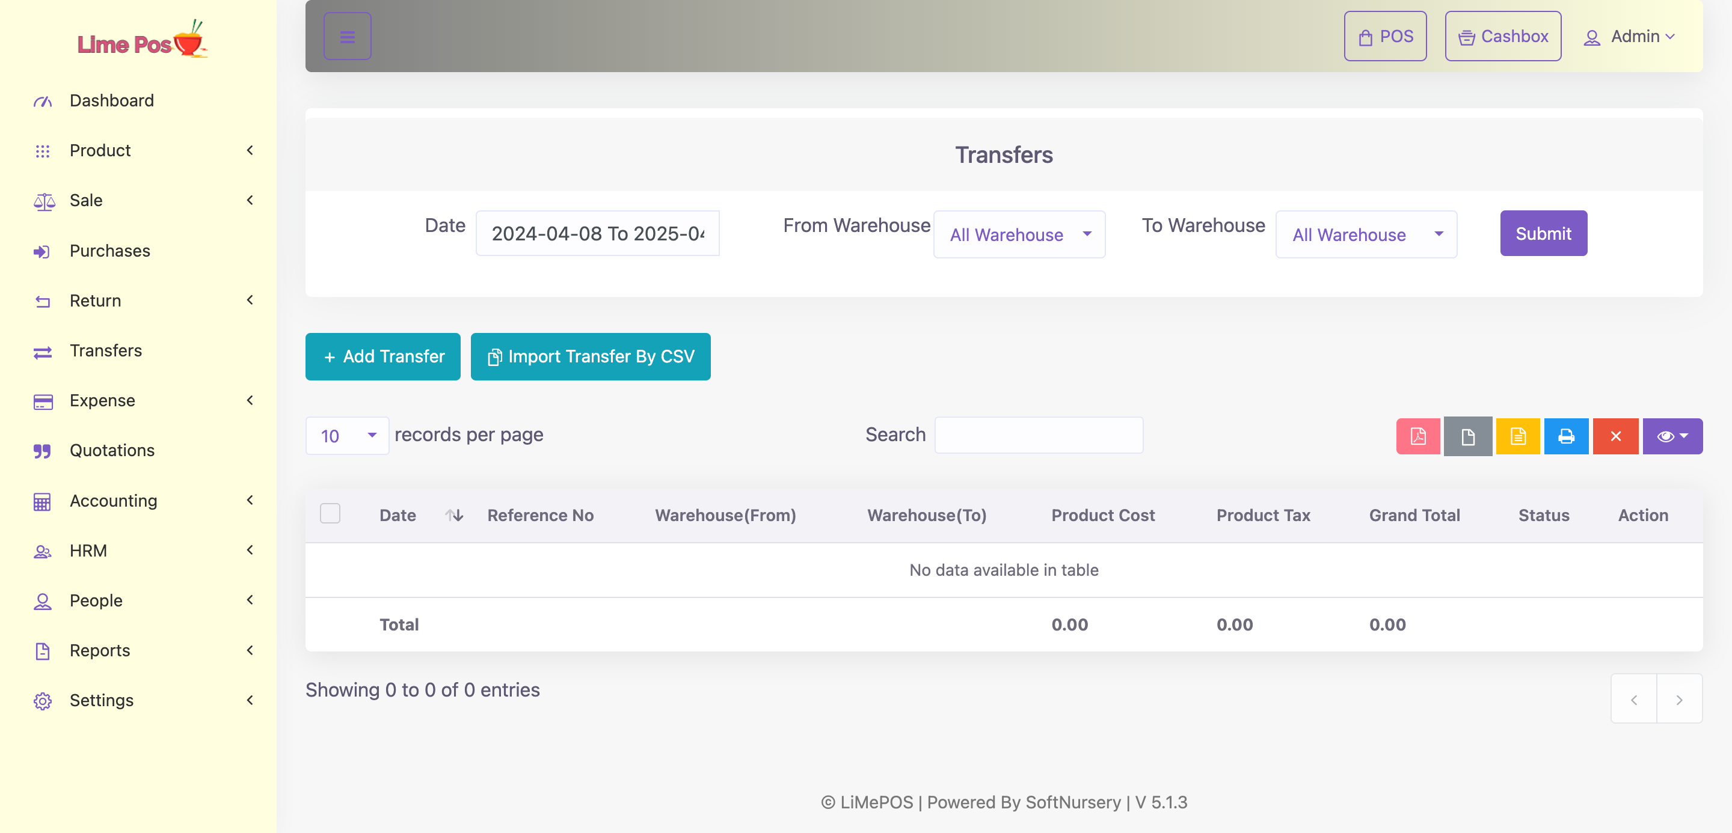Expand the Expense submenu chevron
The width and height of the screenshot is (1732, 833).
pyautogui.click(x=250, y=400)
